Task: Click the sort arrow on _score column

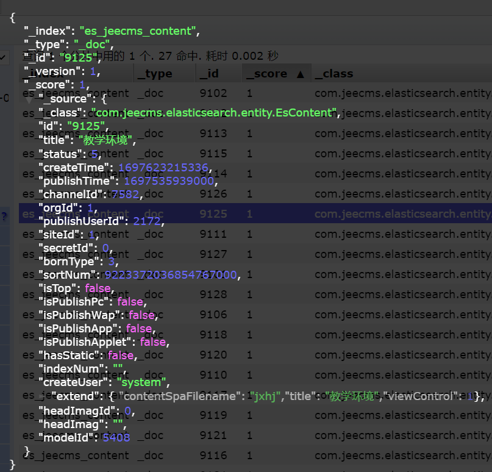Action: (x=299, y=74)
